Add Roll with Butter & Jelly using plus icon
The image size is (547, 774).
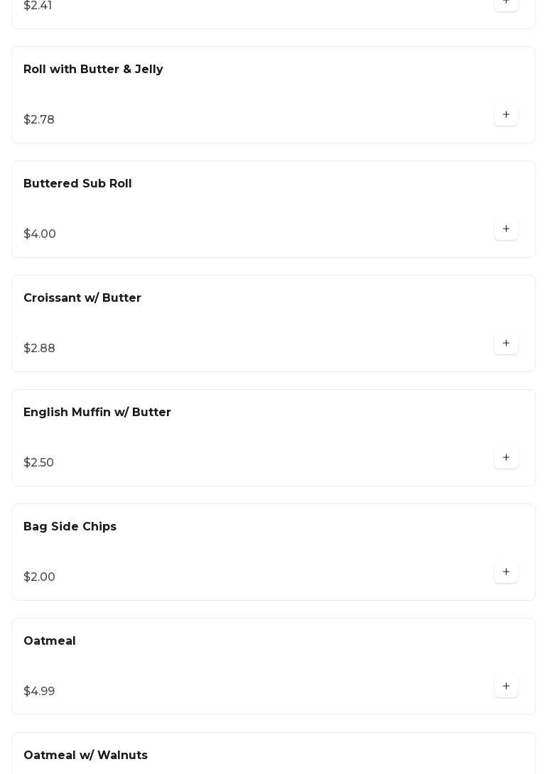[506, 114]
